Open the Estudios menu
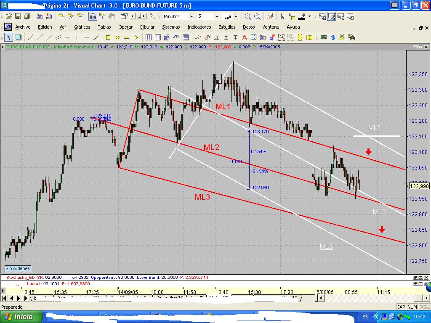Screen dimensions: 431x323 point(227,27)
